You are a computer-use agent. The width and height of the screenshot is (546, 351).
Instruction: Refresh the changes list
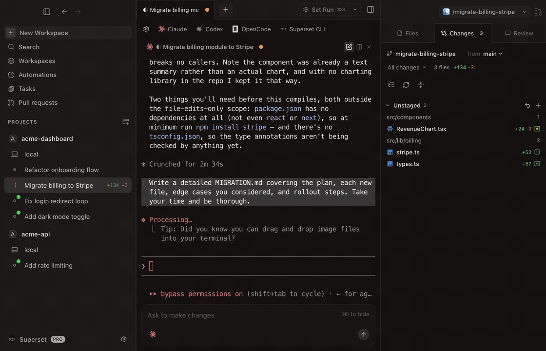[x=406, y=85]
